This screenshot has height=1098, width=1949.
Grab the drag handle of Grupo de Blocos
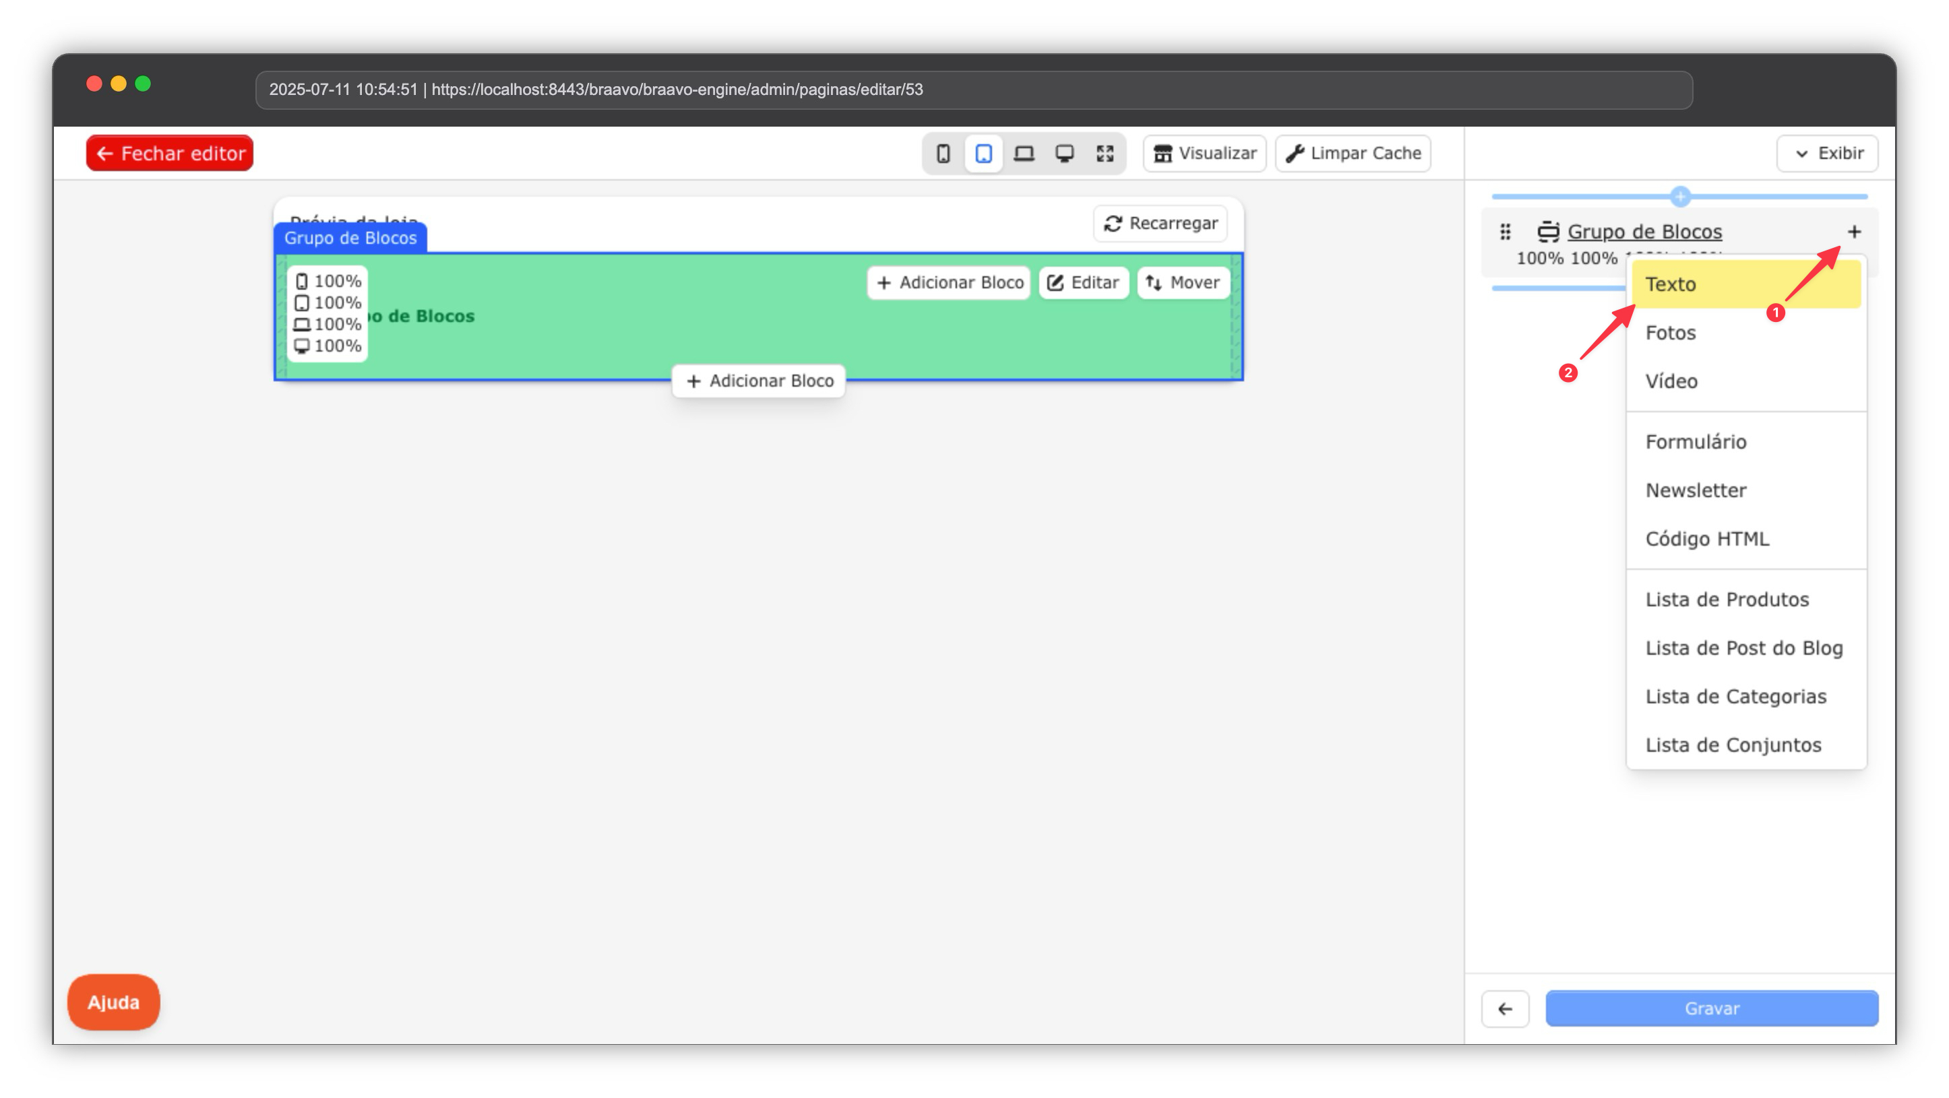tap(1505, 232)
